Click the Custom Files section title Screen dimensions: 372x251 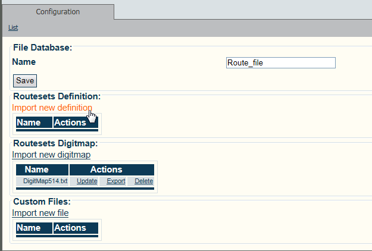click(x=42, y=202)
